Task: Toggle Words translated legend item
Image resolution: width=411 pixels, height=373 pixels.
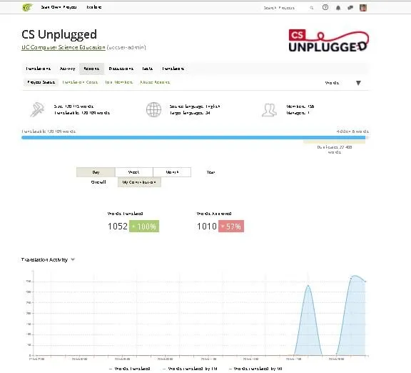Action: pos(129,369)
